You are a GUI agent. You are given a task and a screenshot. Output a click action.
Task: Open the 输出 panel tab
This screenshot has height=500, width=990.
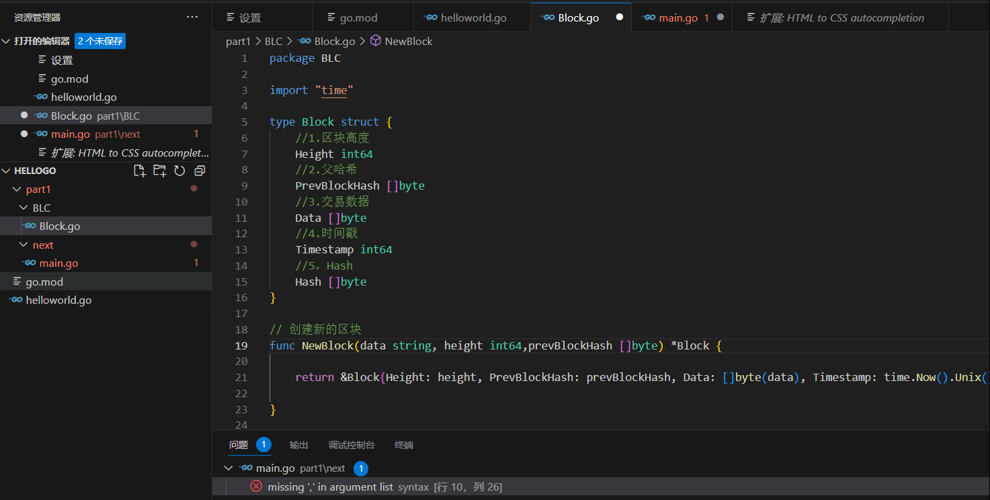[x=299, y=445]
